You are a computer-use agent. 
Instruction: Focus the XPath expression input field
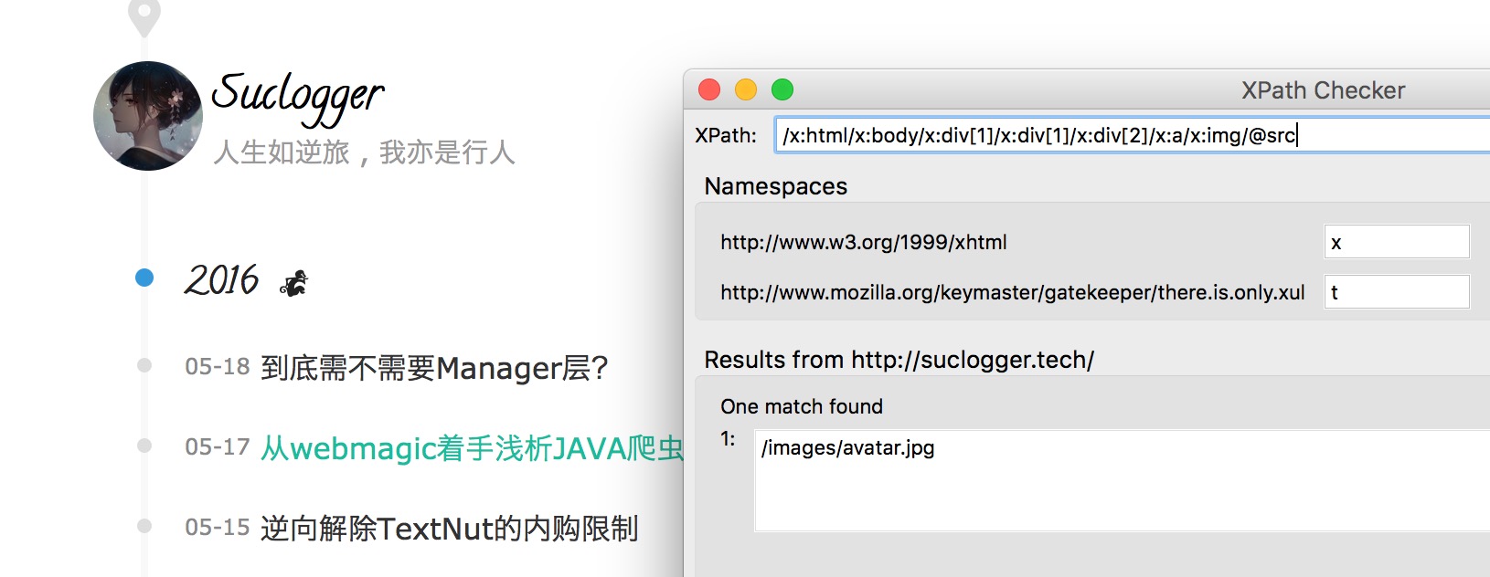[x=1132, y=135]
